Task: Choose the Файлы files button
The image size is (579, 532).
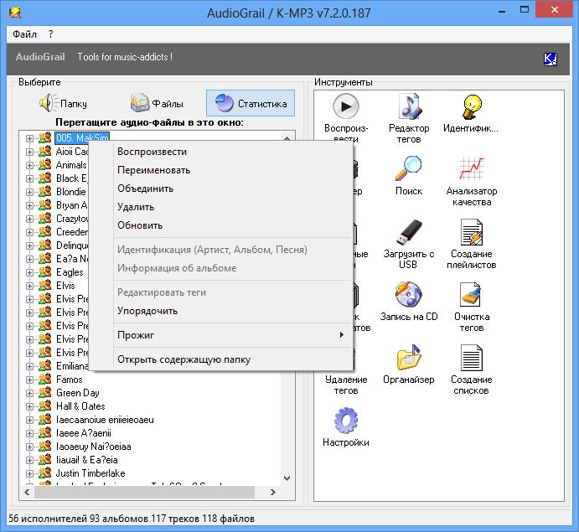Action: [x=157, y=103]
